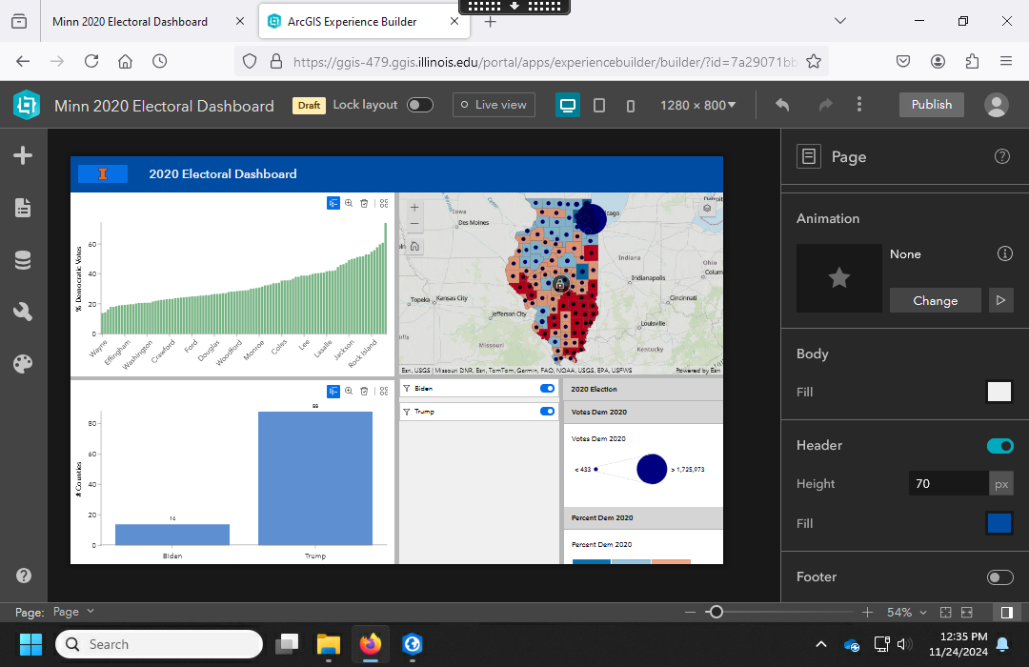Select desktop device view icon
The image size is (1029, 667).
[568, 105]
